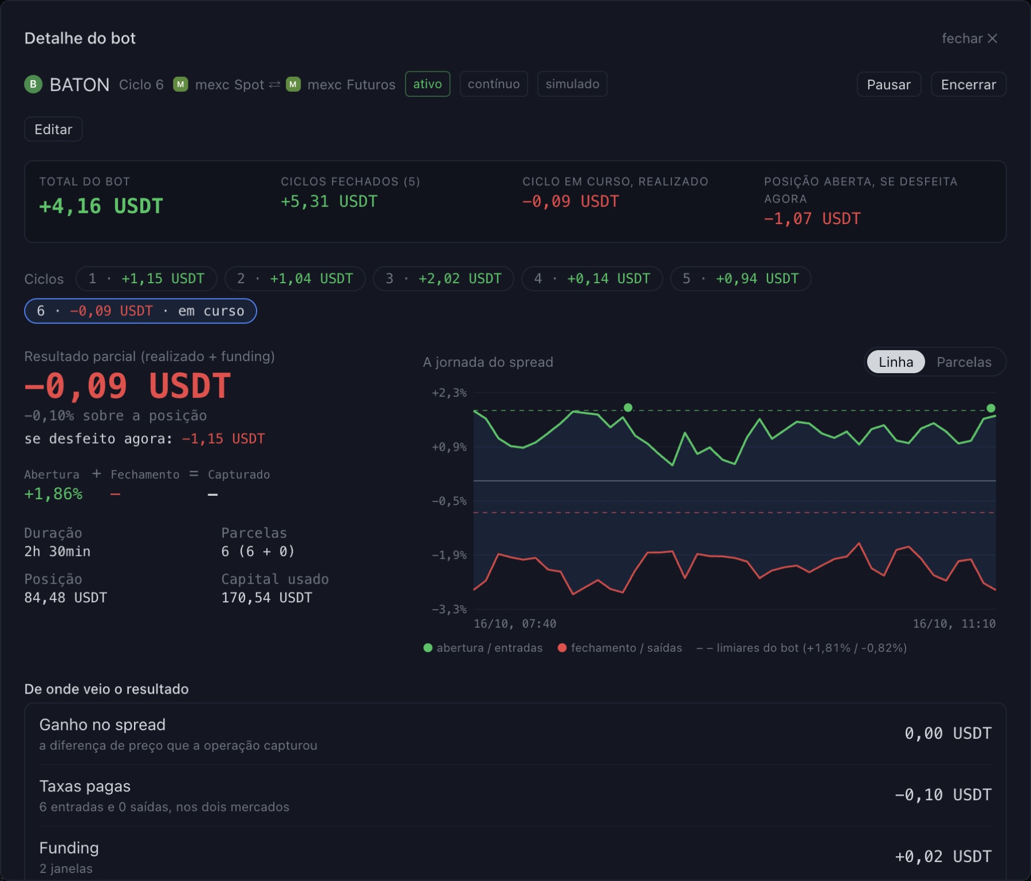Viewport: 1031px width, 881px height.
Task: Switch chart view to Parcelas
Action: tap(964, 362)
